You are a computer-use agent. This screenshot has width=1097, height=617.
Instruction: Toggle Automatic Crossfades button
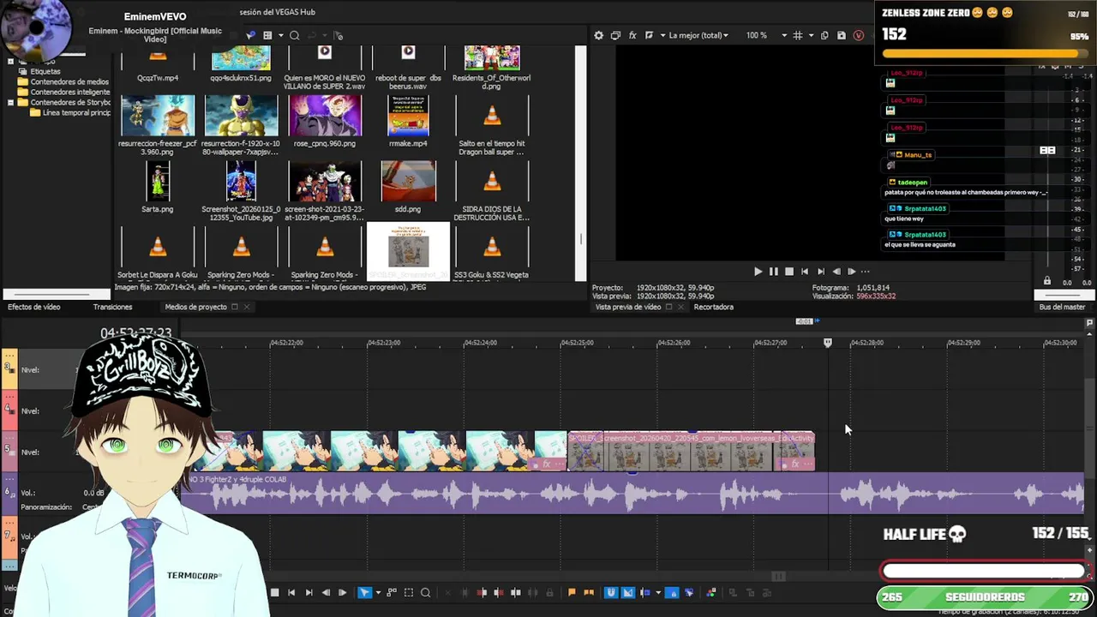(x=627, y=592)
